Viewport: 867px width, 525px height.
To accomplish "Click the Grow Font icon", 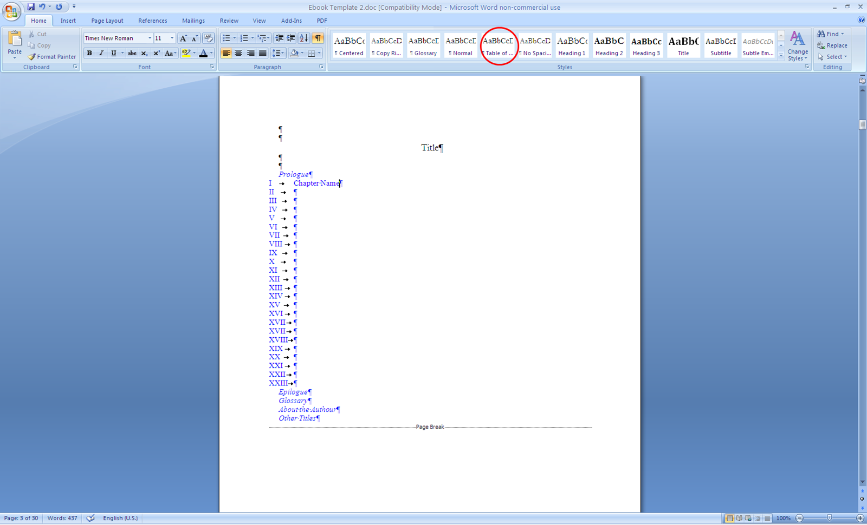I will coord(184,38).
